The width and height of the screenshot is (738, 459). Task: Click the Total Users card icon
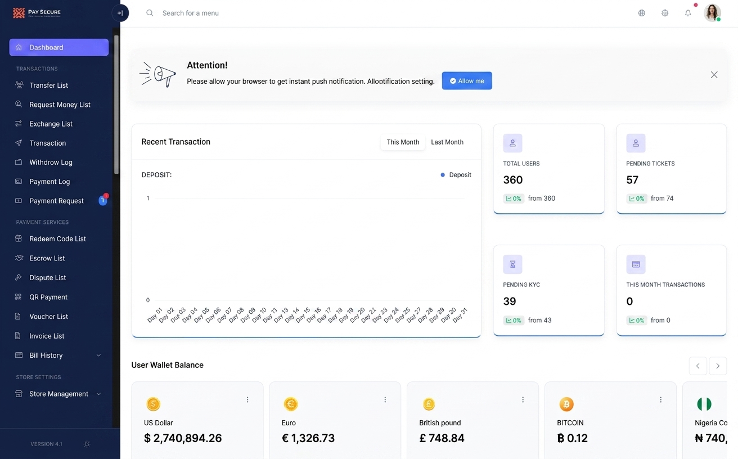click(512, 143)
